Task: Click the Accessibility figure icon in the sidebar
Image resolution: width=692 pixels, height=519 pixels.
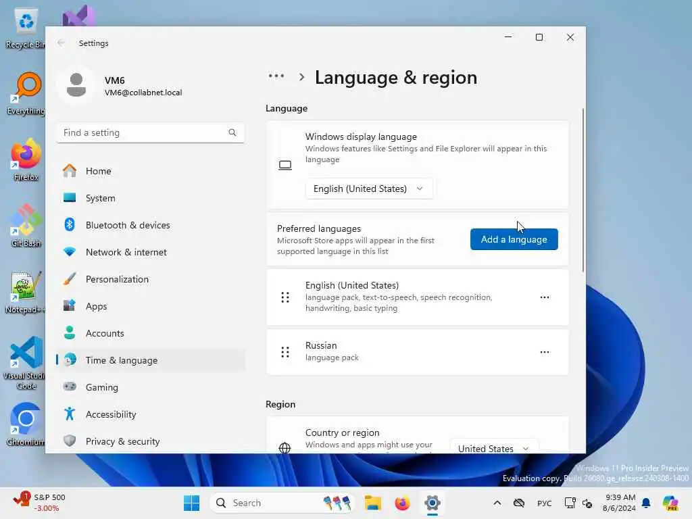Action: [x=70, y=414]
